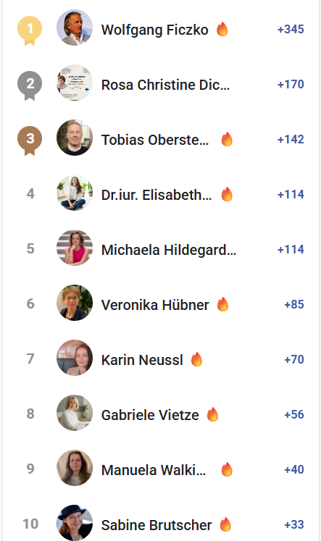Click the flame icon beside Karin Neussl
Screen dimensions: 321x541
pos(197,359)
